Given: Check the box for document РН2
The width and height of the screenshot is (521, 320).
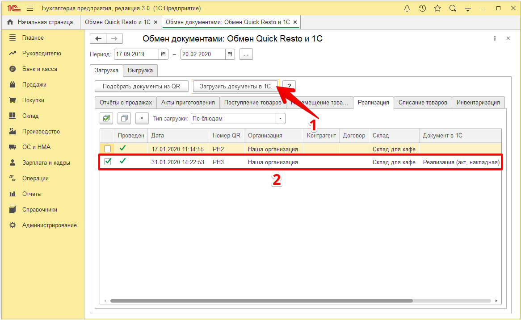Looking at the screenshot, I should point(107,149).
